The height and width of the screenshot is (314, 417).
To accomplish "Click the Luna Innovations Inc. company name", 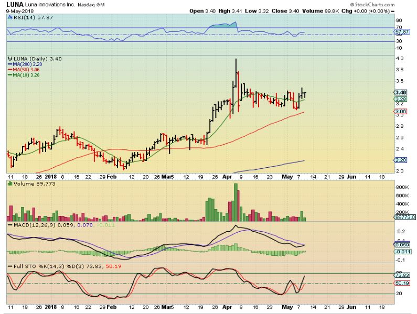I will (50, 5).
